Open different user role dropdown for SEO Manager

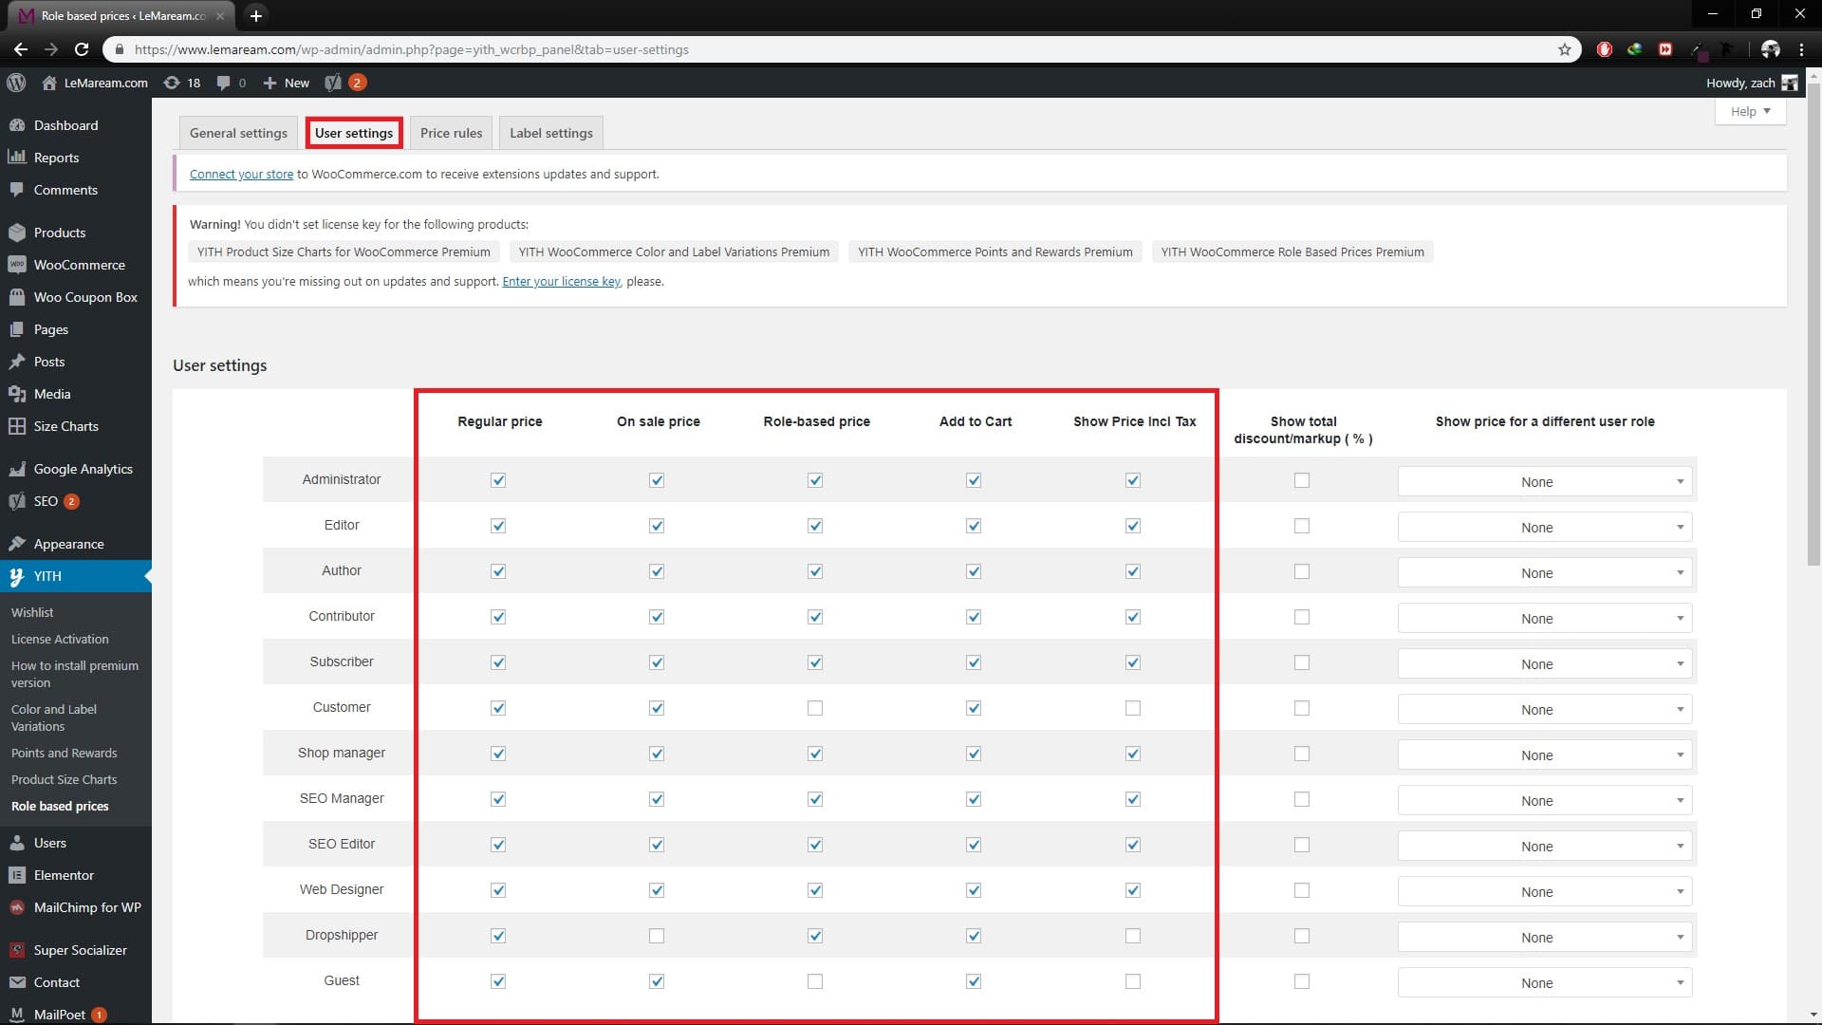[1544, 801]
